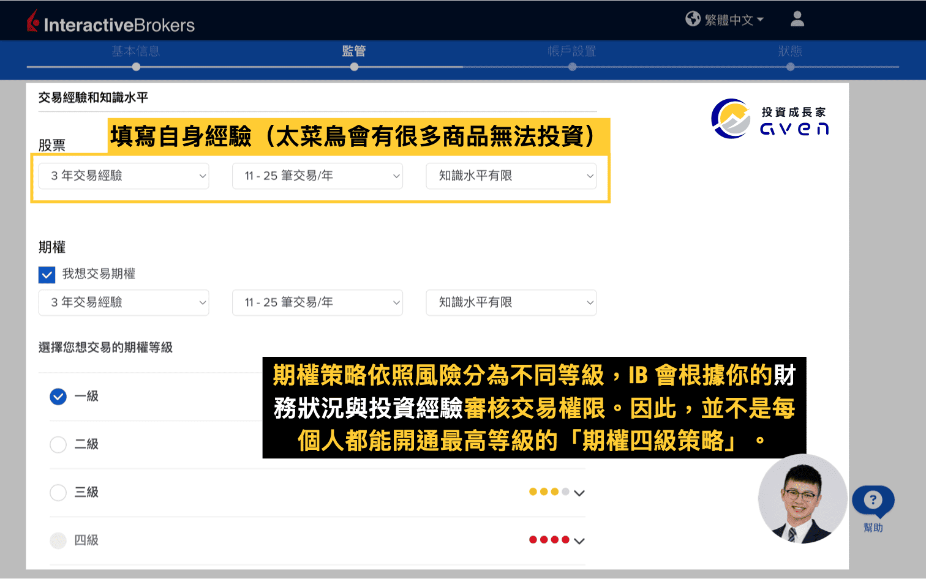Click the help question mark icon
The width and height of the screenshot is (926, 579).
[x=872, y=500]
